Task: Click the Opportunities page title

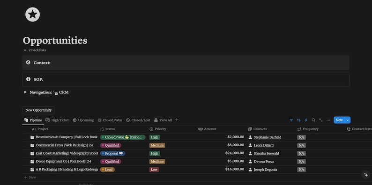Action: (55, 41)
